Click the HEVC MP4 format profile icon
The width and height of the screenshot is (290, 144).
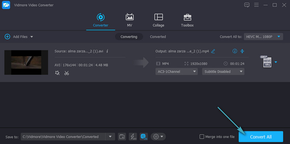(266, 62)
